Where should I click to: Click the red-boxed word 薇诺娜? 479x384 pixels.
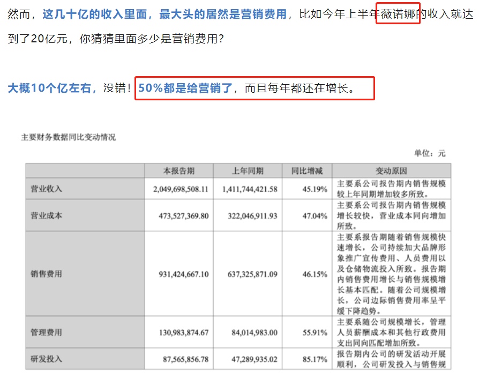pyautogui.click(x=397, y=14)
